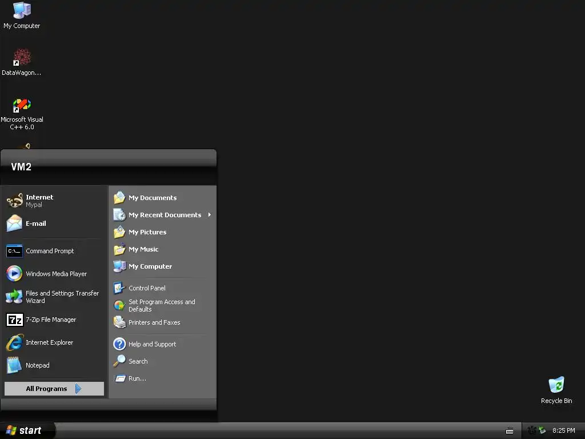Click the Printers and Faxes label
The image size is (585, 439).
click(154, 322)
